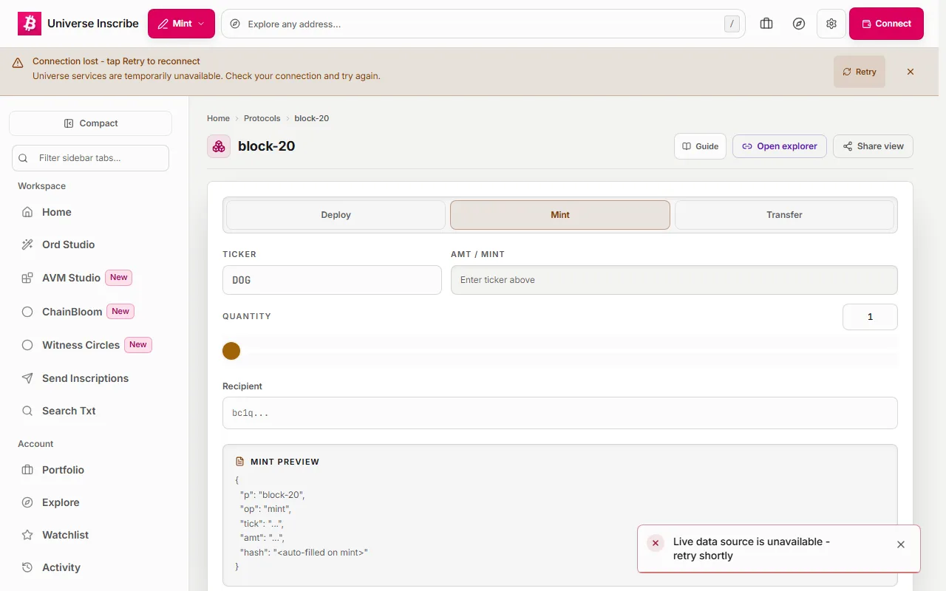Open the settings gear in header
The width and height of the screenshot is (946, 591).
pyautogui.click(x=831, y=24)
